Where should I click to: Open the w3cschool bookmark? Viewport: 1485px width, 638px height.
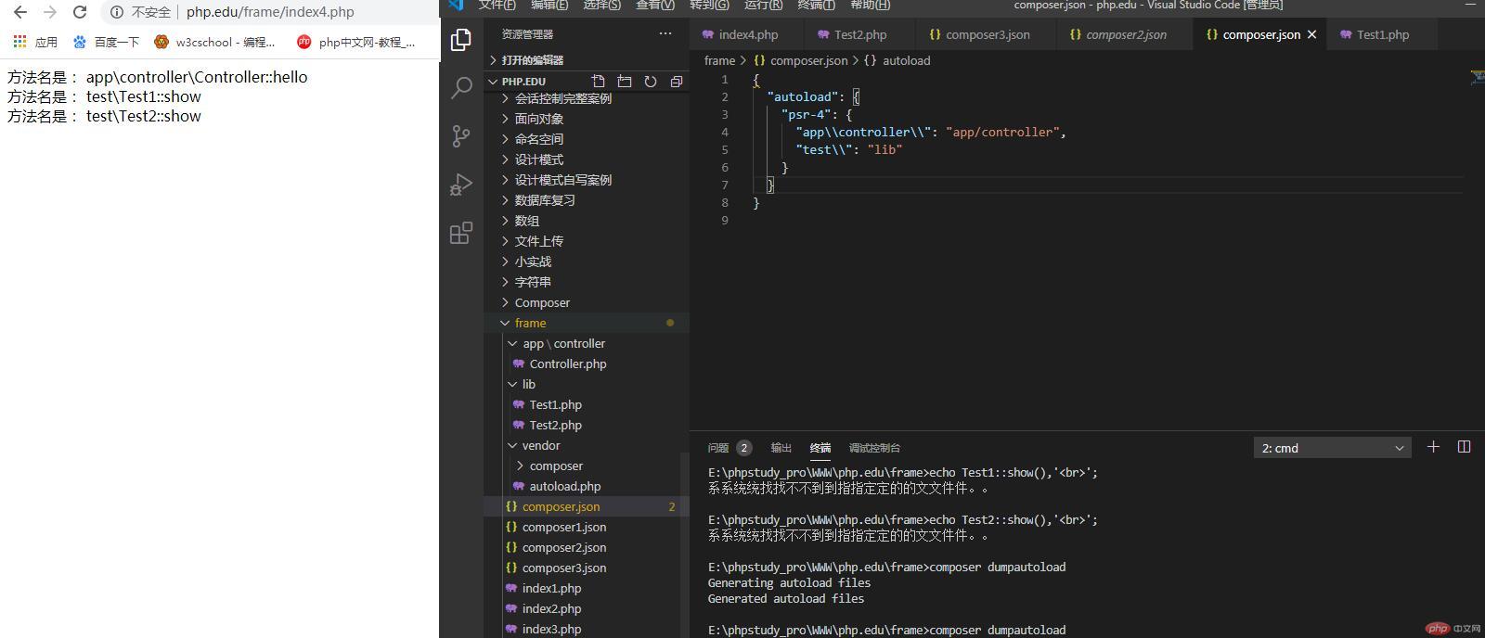click(215, 42)
